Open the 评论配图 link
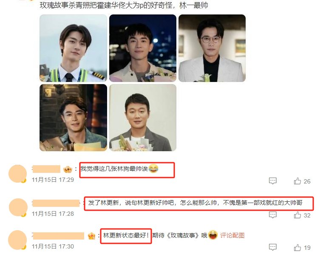This screenshot has height=254, width=323. pyautogui.click(x=232, y=235)
